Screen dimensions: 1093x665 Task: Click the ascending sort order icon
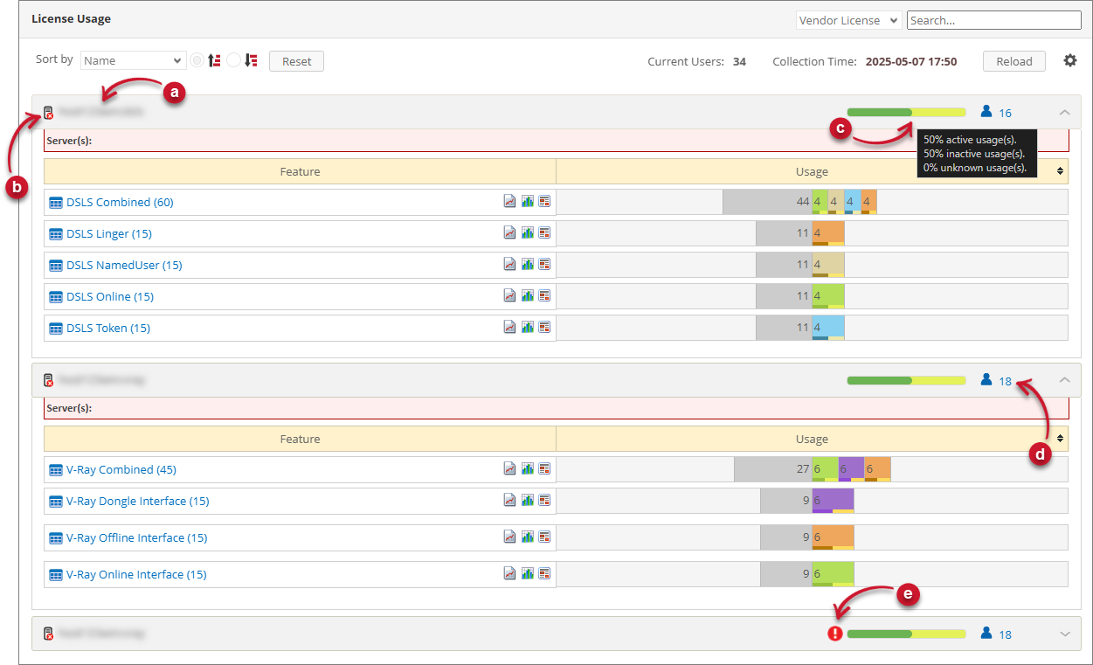[x=214, y=61]
